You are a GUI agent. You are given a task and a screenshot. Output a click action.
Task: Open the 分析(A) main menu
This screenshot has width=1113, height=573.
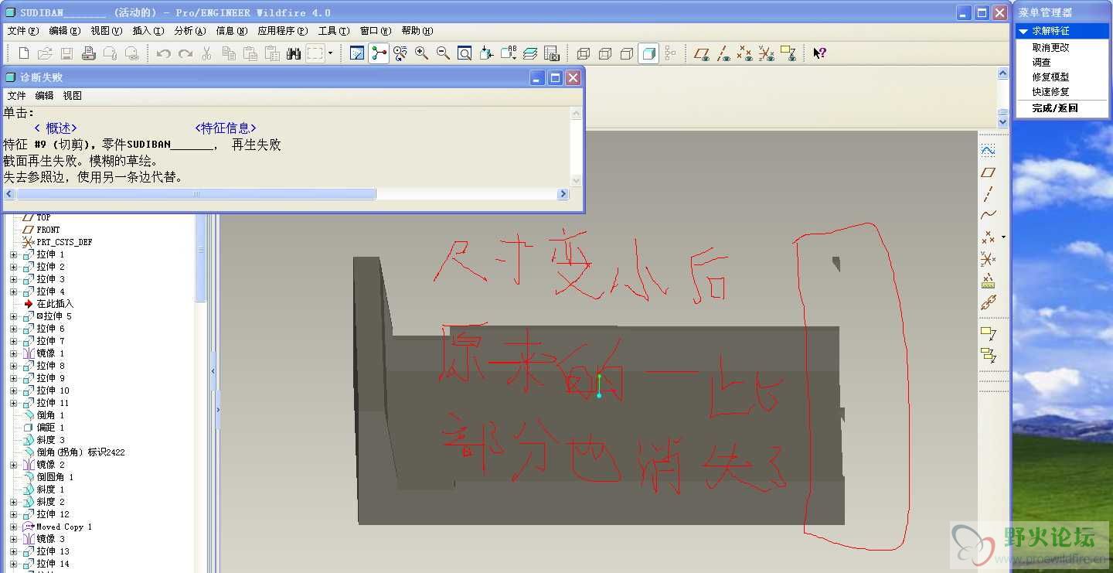pos(190,31)
